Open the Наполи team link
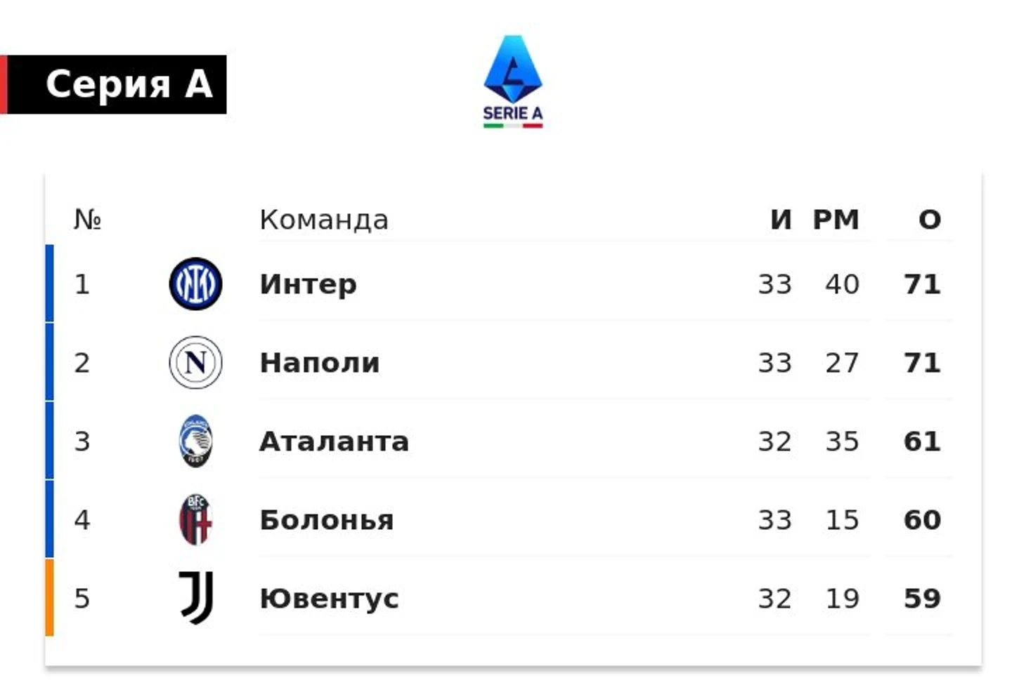The width and height of the screenshot is (1026, 699). [320, 363]
